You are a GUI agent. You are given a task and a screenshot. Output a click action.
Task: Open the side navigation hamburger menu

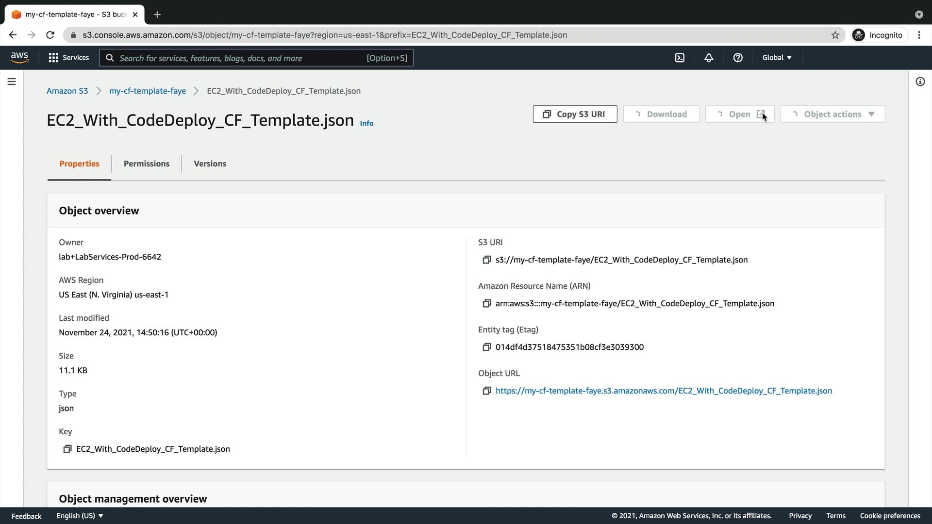12,82
